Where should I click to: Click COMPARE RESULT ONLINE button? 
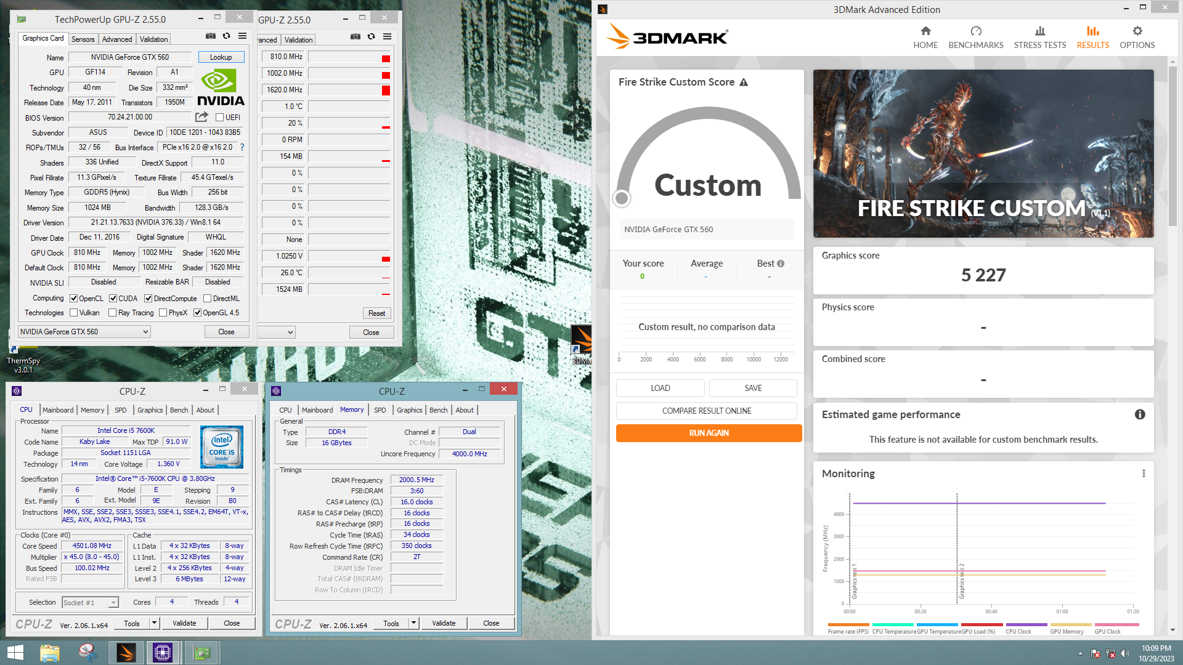tap(707, 411)
